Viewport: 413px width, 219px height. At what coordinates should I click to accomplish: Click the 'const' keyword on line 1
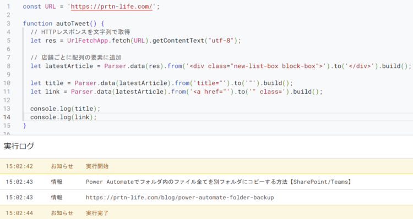pos(32,7)
